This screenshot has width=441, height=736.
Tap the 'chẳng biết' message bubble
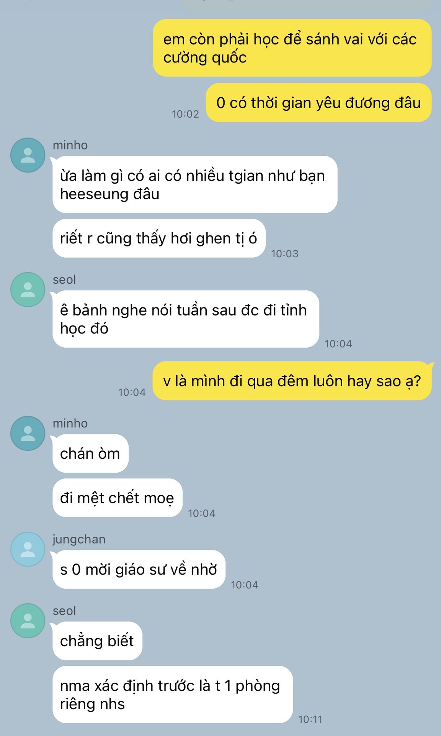click(x=97, y=641)
